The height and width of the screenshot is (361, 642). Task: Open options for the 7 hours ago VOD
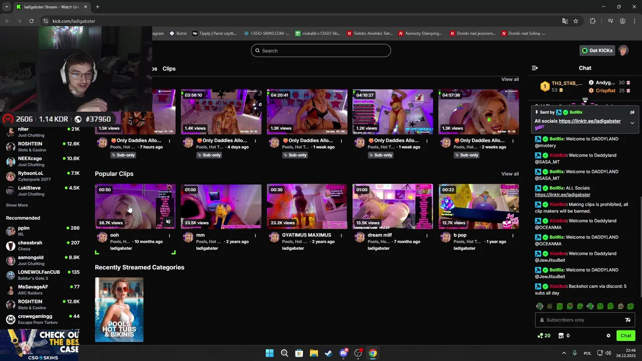tap(170, 141)
